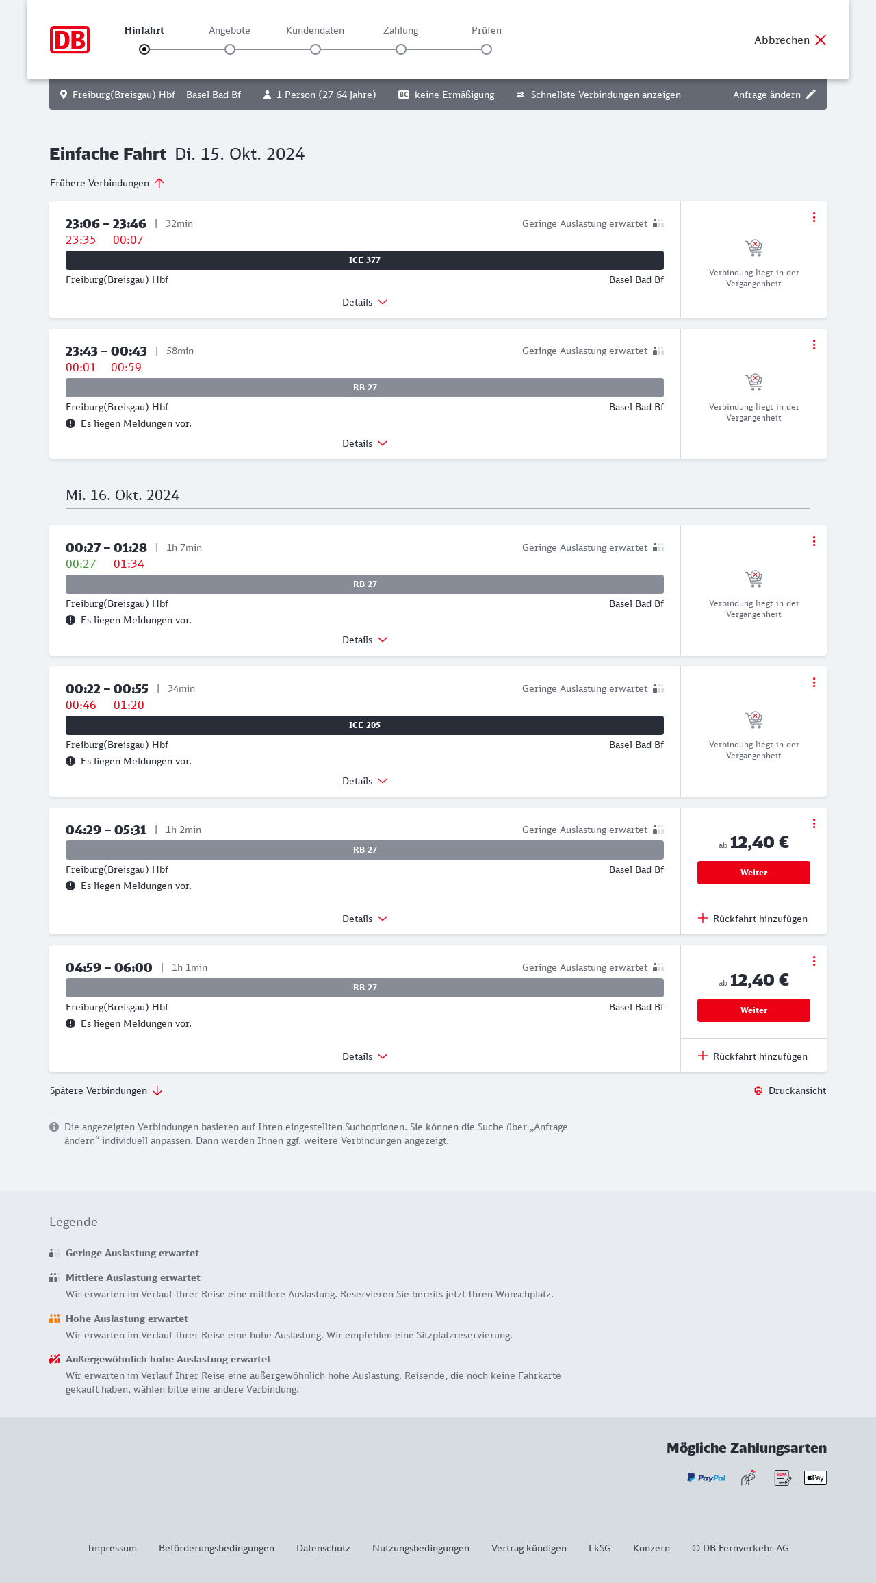Open three-dot menu for 04:29 connection

click(x=814, y=823)
